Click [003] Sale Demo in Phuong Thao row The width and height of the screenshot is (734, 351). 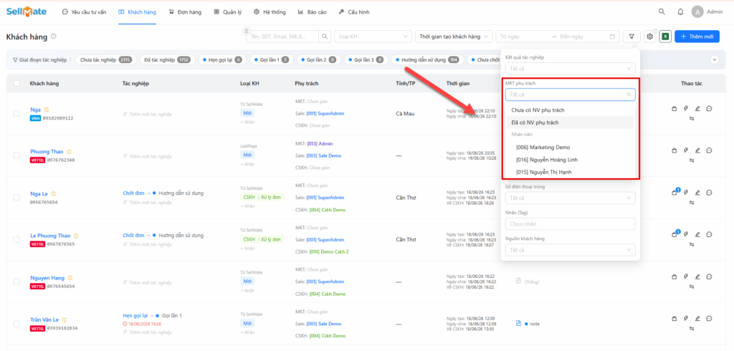[323, 155]
